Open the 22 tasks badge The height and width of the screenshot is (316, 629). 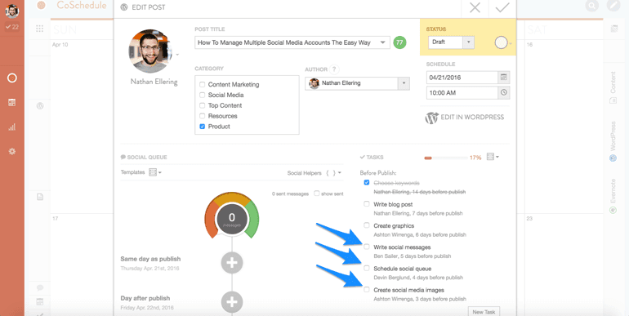[x=12, y=27]
